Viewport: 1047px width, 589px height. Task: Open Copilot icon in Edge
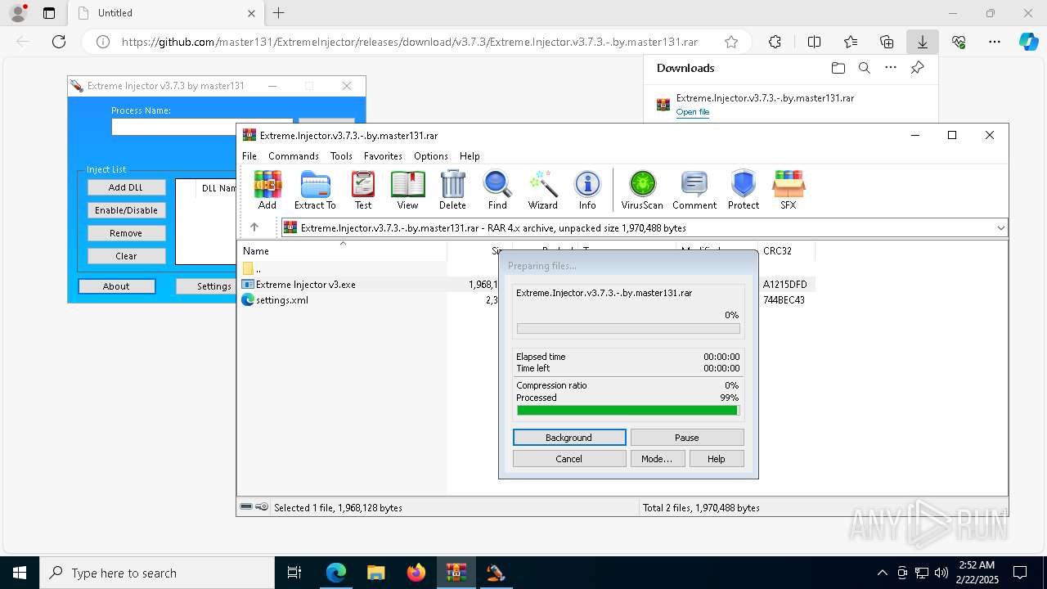(1028, 42)
